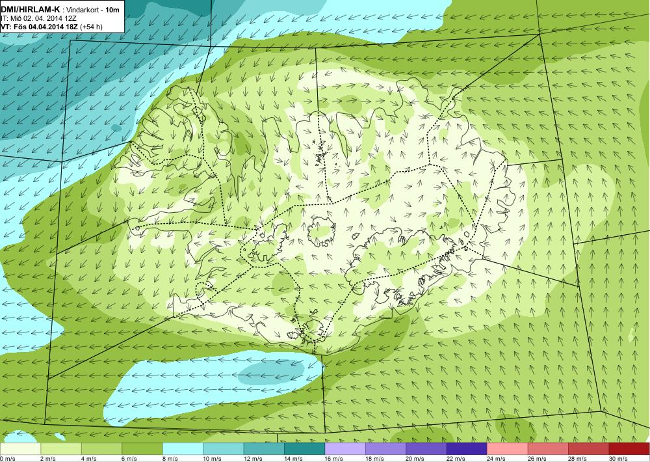The width and height of the screenshot is (650, 462).
Task: Click the "14 m/s" legend label
Action: pos(294,458)
